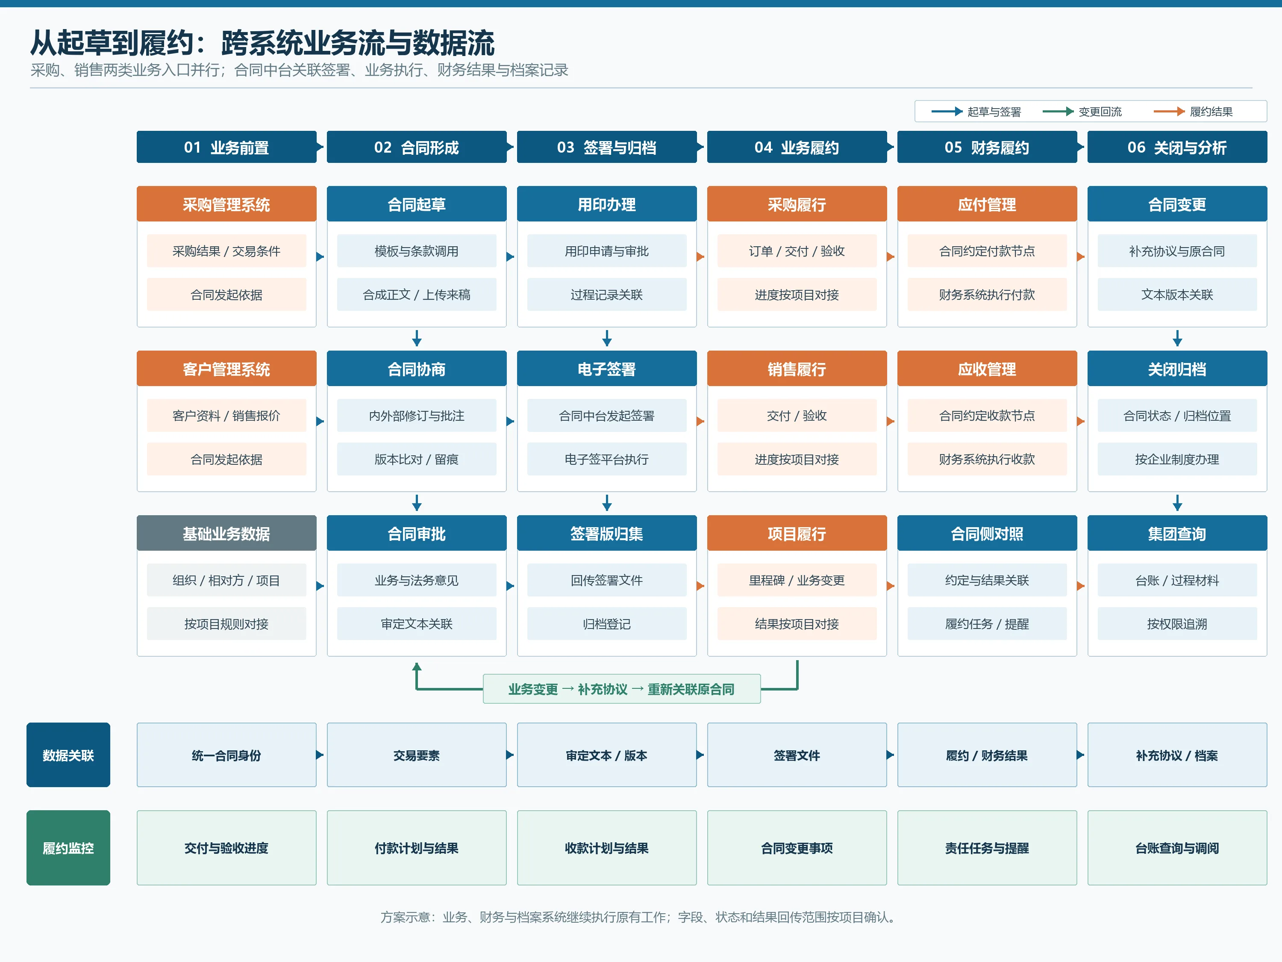
Task: Click the 起草与签署 legend arrow
Action: (947, 111)
